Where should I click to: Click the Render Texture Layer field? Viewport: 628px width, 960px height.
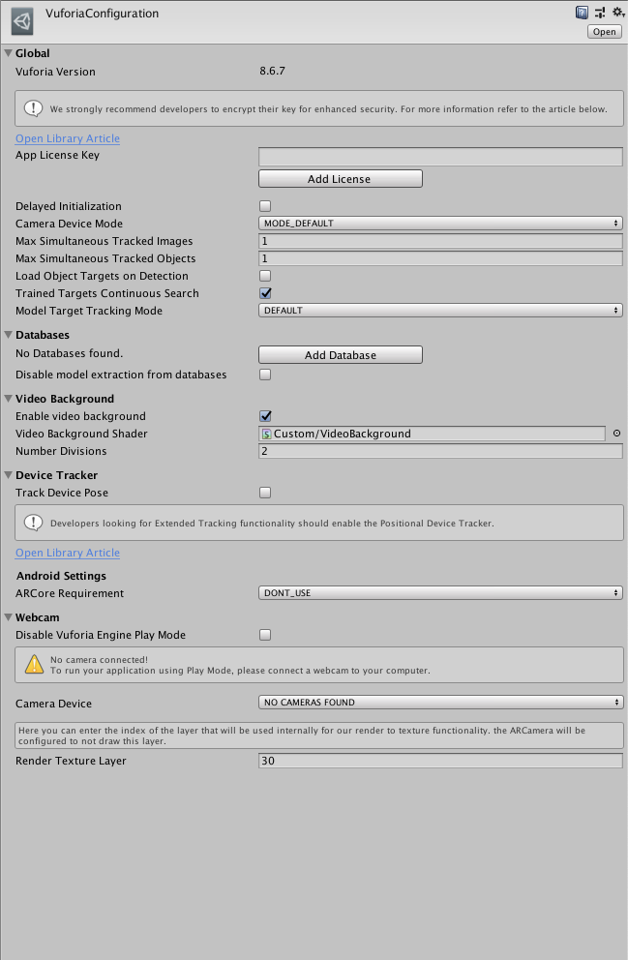pyautogui.click(x=440, y=761)
